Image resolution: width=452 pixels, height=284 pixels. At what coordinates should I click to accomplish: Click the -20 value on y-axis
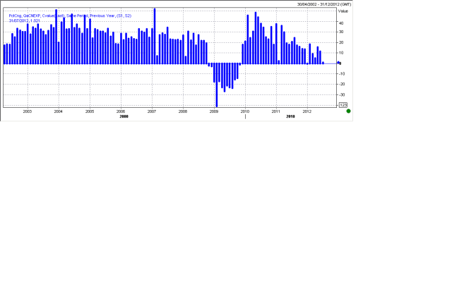342,85
